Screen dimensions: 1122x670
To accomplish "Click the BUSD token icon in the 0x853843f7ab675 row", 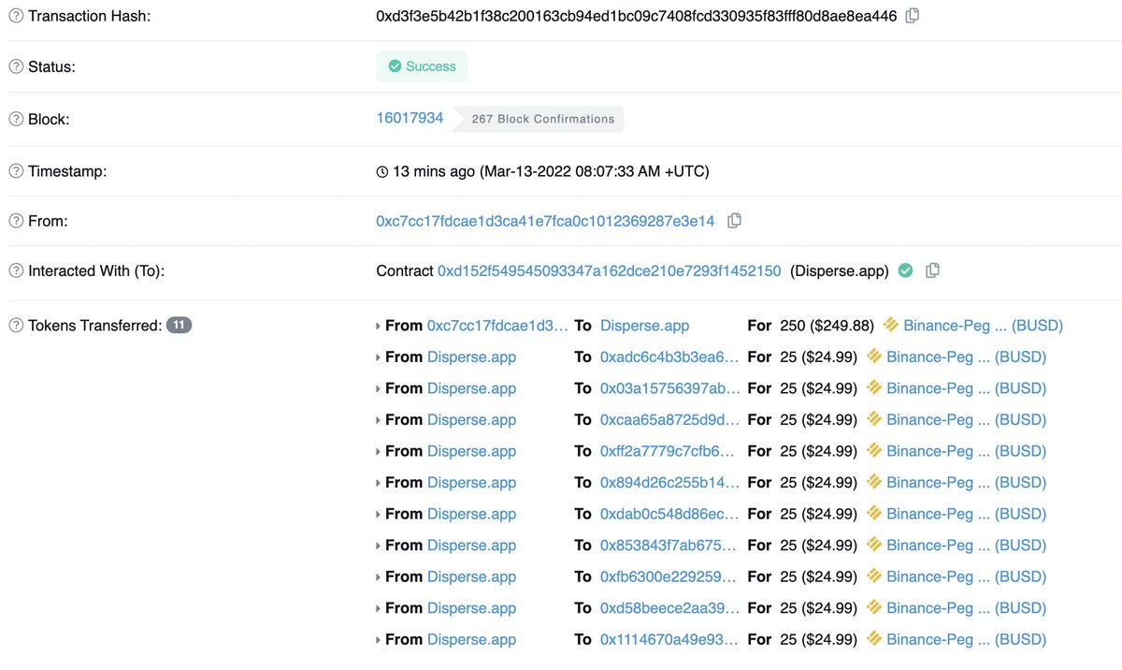I will [874, 545].
